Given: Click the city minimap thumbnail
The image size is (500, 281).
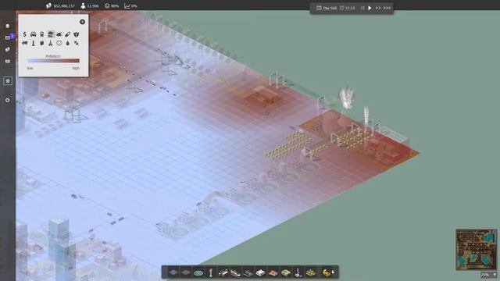Looking at the screenshot, I should pyautogui.click(x=477, y=250).
